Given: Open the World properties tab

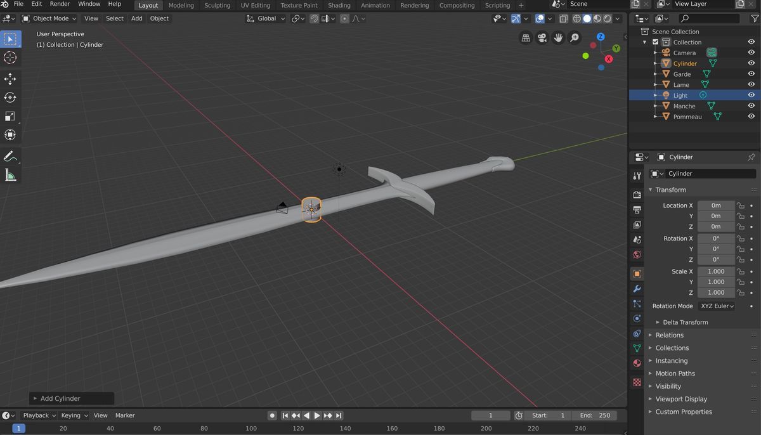Looking at the screenshot, I should click(637, 255).
